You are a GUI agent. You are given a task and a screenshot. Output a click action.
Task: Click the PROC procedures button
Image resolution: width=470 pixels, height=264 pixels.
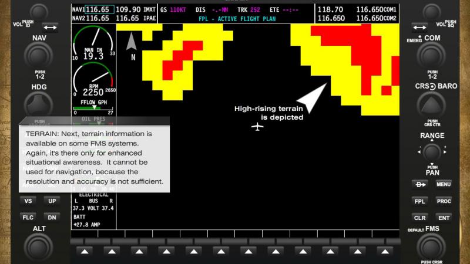click(x=444, y=201)
